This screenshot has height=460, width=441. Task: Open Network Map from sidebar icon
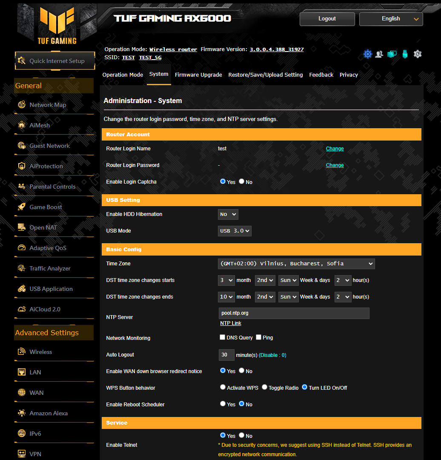click(22, 105)
